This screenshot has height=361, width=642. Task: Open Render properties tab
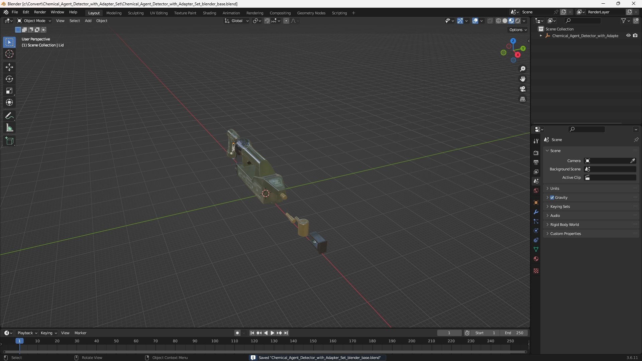click(x=536, y=153)
